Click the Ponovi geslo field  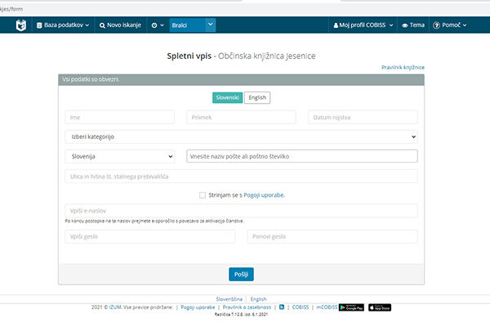332,236
